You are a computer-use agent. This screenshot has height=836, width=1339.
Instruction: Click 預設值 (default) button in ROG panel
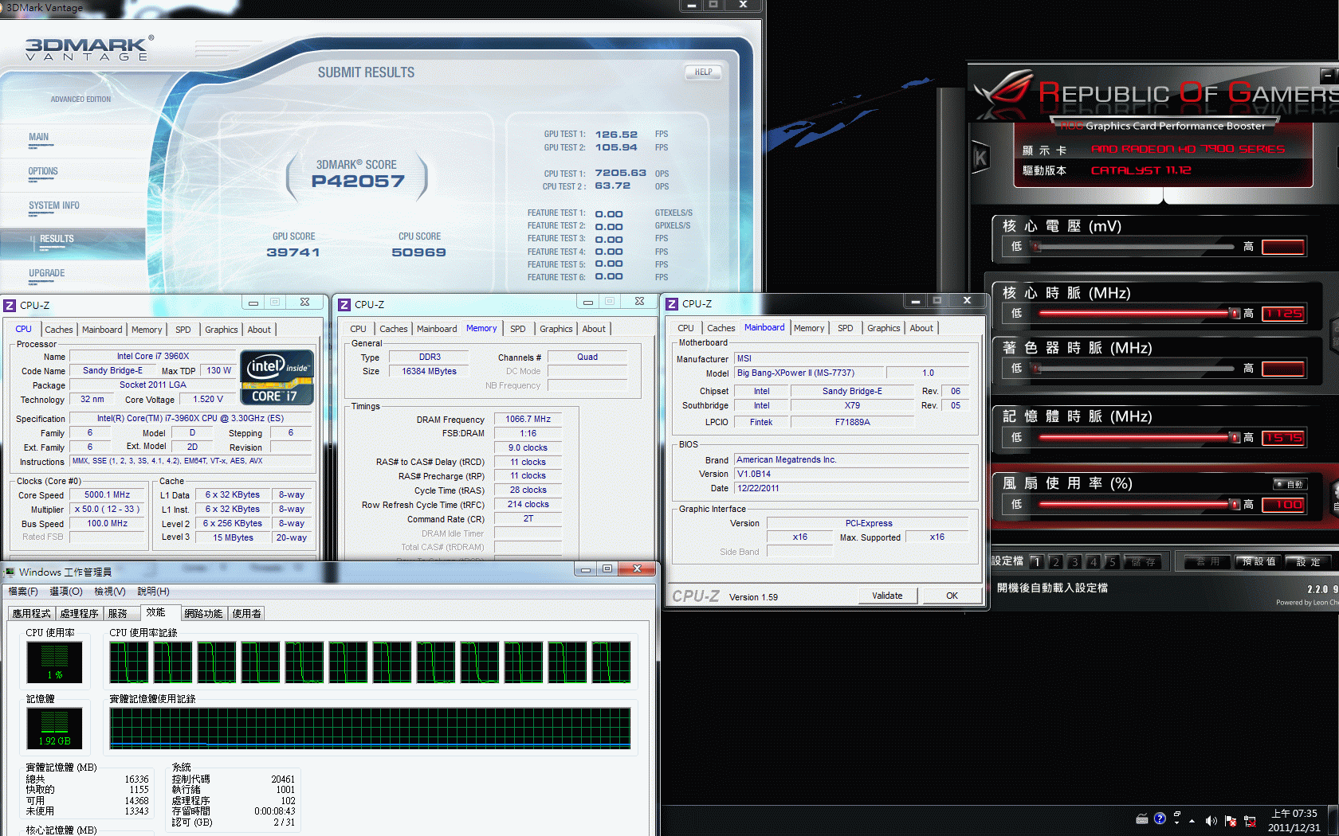coord(1259,561)
